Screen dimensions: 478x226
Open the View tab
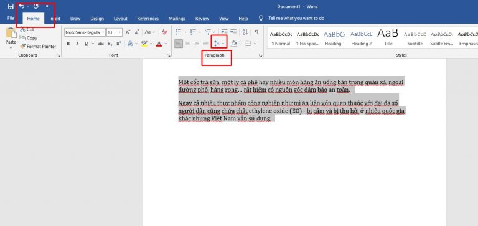224,19
